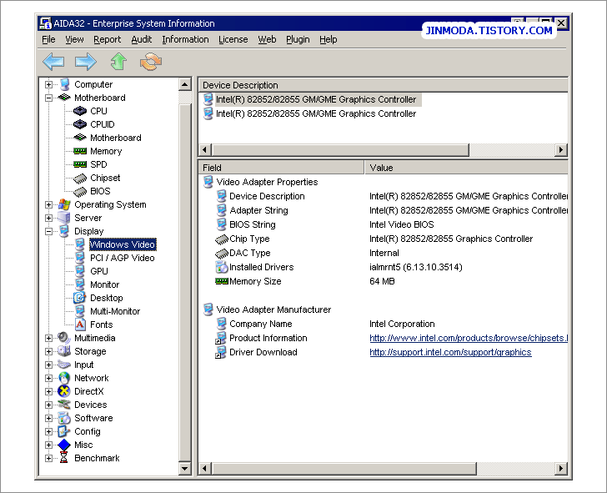This screenshot has width=607, height=493.
Task: Click the Installed Drivers field row
Action: pos(384,267)
